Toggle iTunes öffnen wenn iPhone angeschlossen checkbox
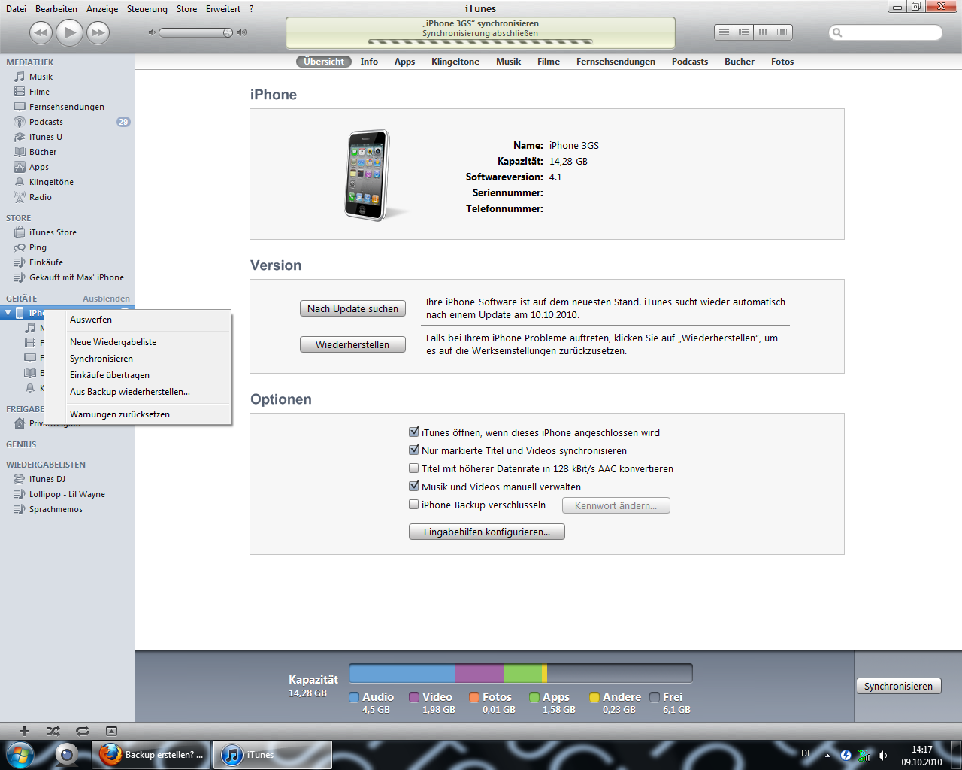 (x=413, y=432)
